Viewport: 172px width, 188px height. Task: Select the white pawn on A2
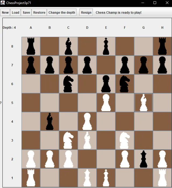coord(31,159)
